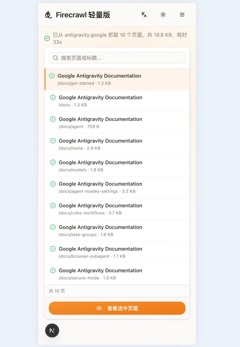The height and width of the screenshot is (347, 240).
Task: Click the search magnifier icon
Action: (55, 58)
